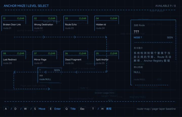This screenshot has height=117, width=182.
Task: Click 核心机制 heading
Action: point(138,67)
